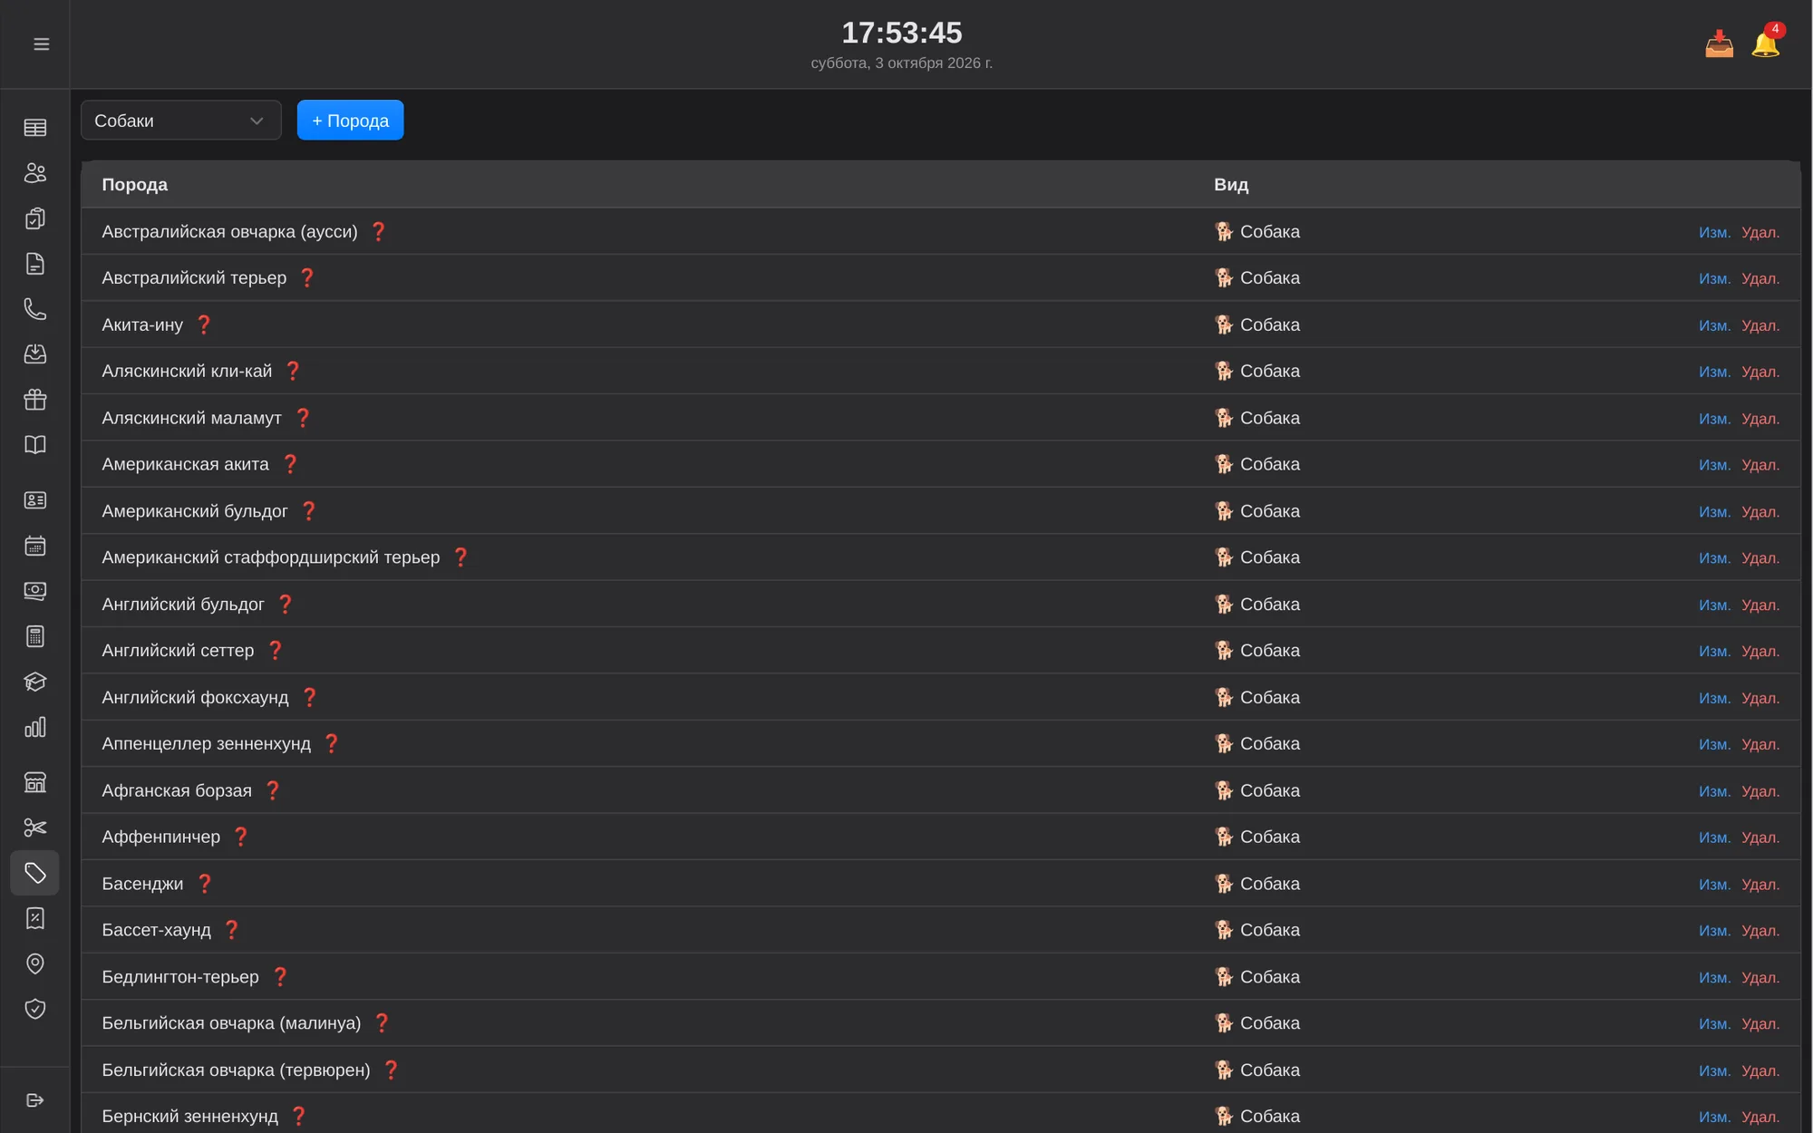Image resolution: width=1813 pixels, height=1133 pixels.
Task: Select the Английский сеттер breed name
Action: pyautogui.click(x=178, y=651)
